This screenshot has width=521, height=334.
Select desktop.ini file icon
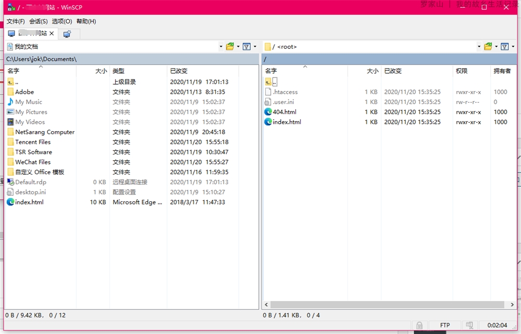pos(10,192)
